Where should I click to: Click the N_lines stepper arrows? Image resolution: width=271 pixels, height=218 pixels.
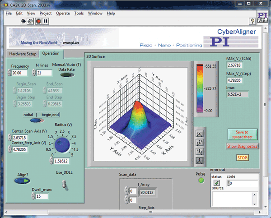(34, 73)
